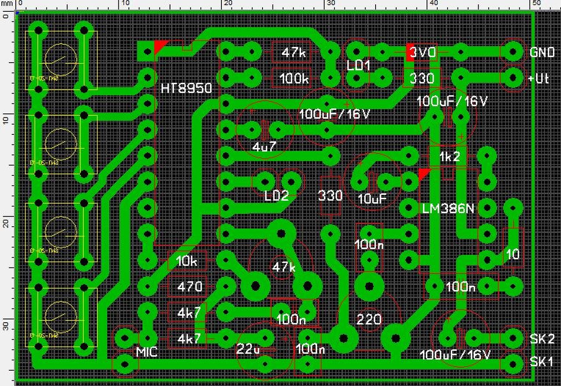Click the 4k7 label next to MIC
The height and width of the screenshot is (386, 561).
[x=189, y=338]
